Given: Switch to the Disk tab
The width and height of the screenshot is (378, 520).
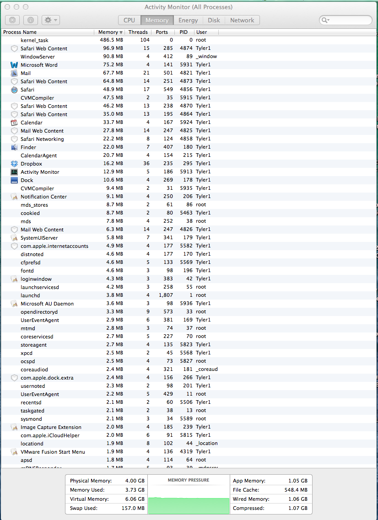Looking at the screenshot, I should [214, 20].
